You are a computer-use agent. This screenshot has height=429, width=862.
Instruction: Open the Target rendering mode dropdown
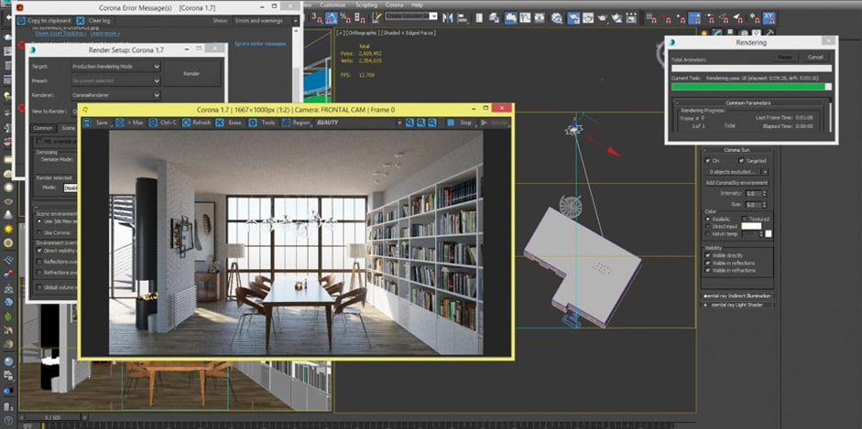click(115, 67)
